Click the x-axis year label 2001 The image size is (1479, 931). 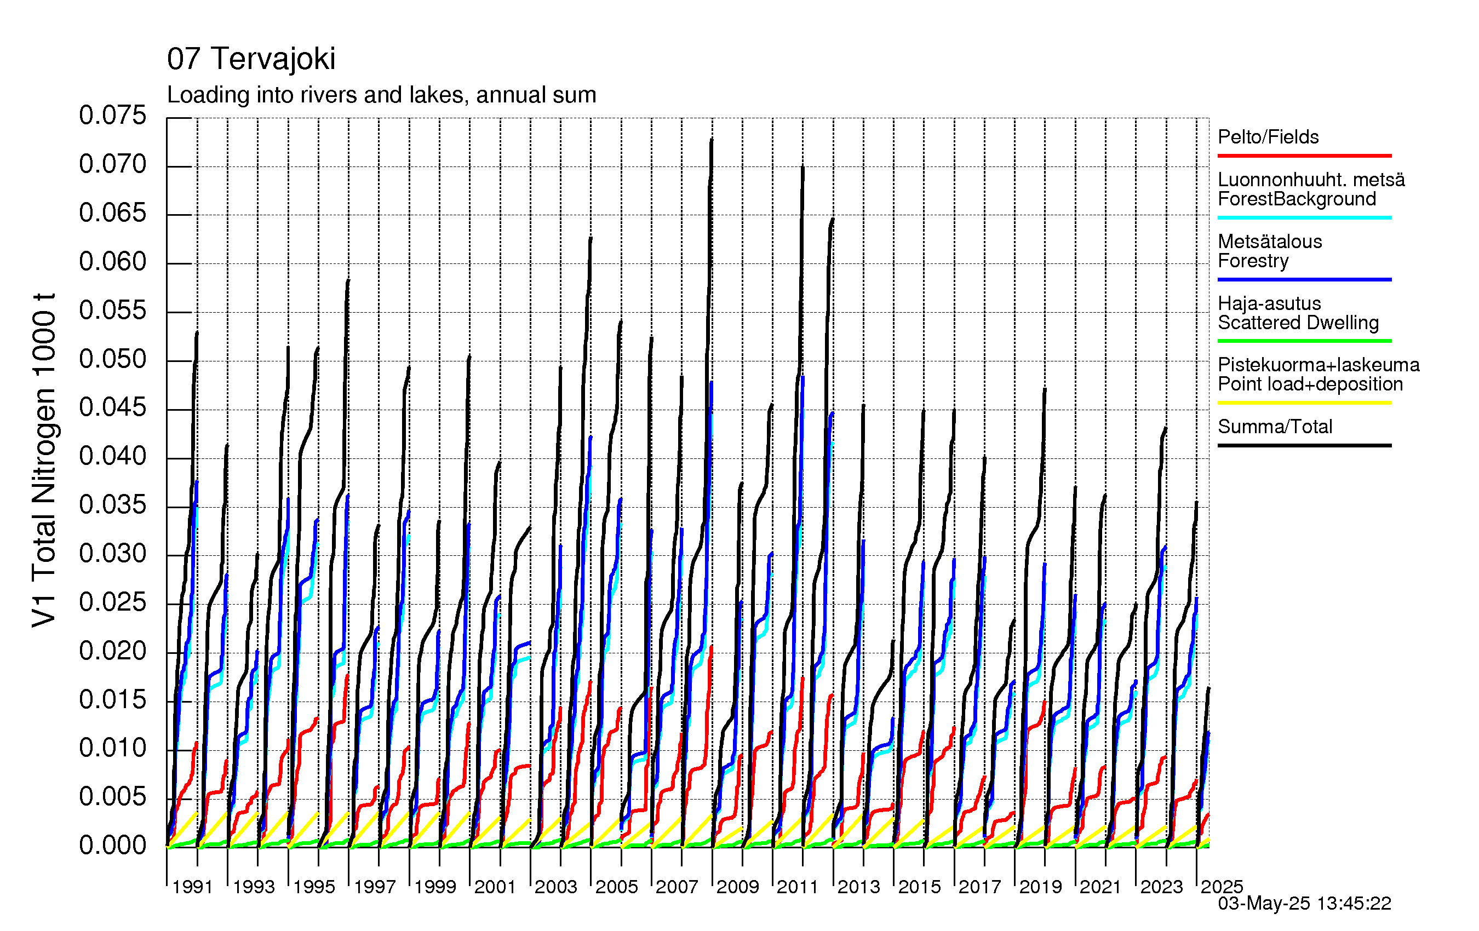click(x=495, y=887)
